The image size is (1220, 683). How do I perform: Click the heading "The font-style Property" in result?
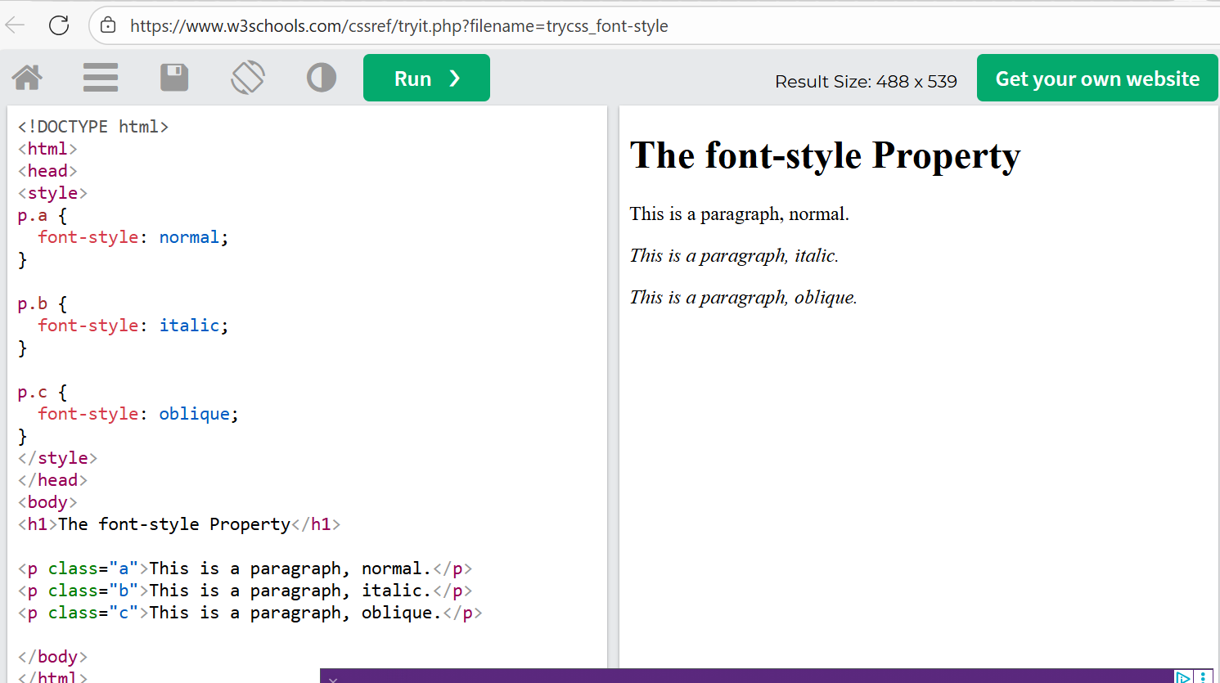[825, 155]
